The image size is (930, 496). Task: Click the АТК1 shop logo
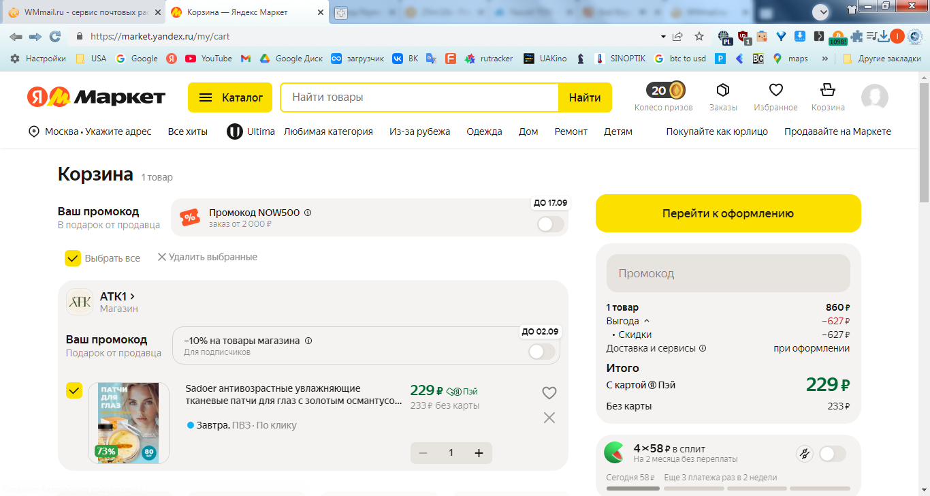coord(79,302)
